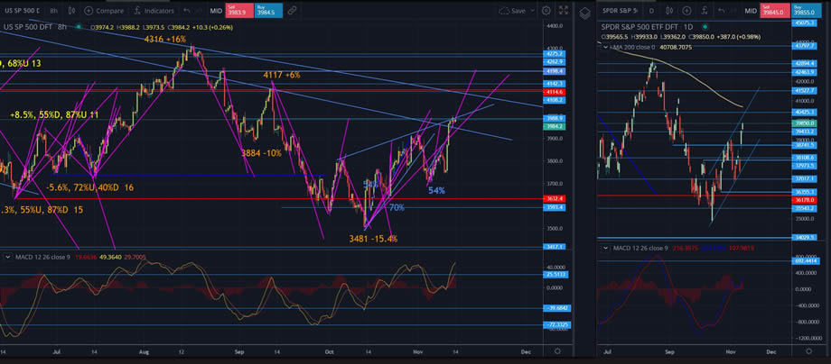Click the link/attach icon beside Buy button
Image resolution: width=831 pixels, height=364 pixels.
pos(293,11)
